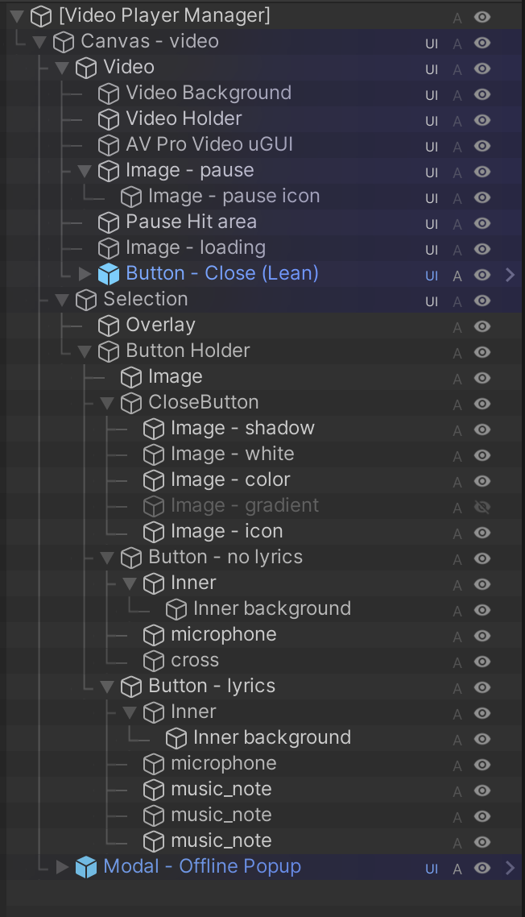Click the GameObject icon beside Image - pause icon
525x917 pixels.
click(131, 197)
